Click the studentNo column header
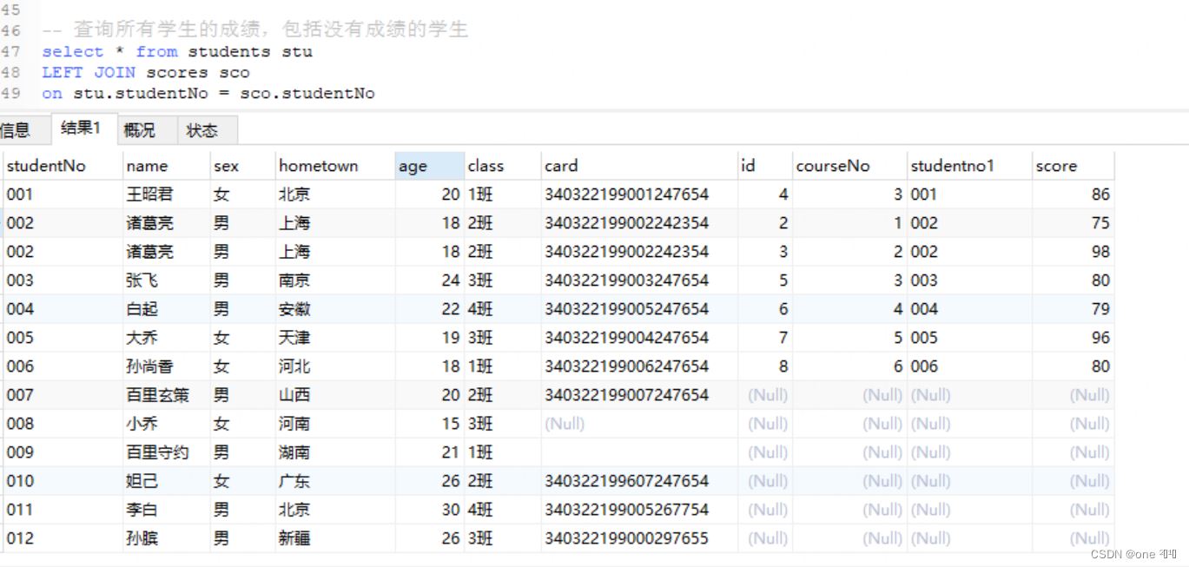Screen dimensions: 1189x567 tap(47, 166)
